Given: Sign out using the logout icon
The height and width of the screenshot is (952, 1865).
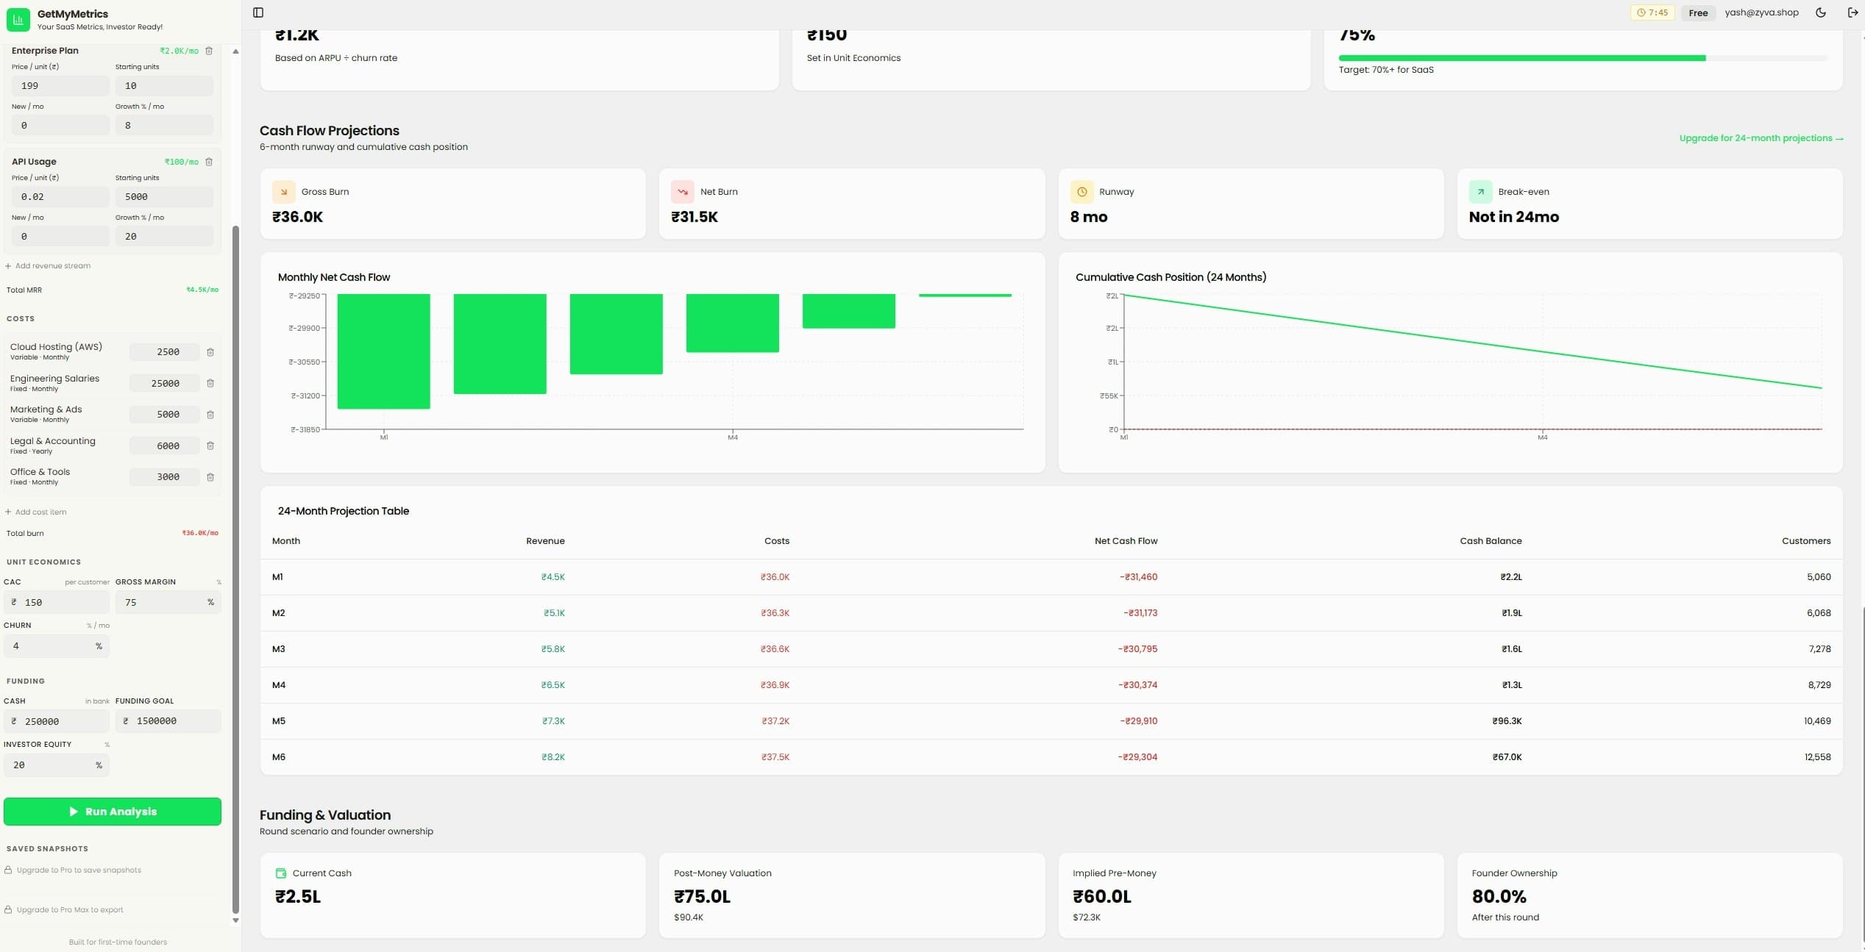Looking at the screenshot, I should tap(1852, 12).
